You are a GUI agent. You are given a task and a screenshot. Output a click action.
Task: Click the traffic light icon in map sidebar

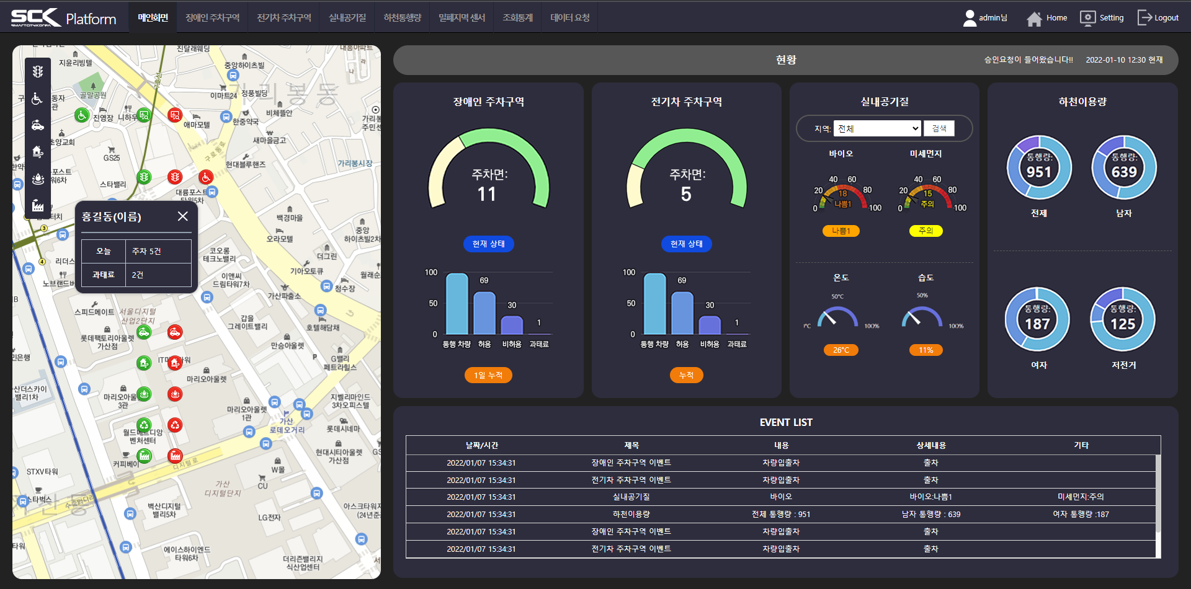point(38,71)
